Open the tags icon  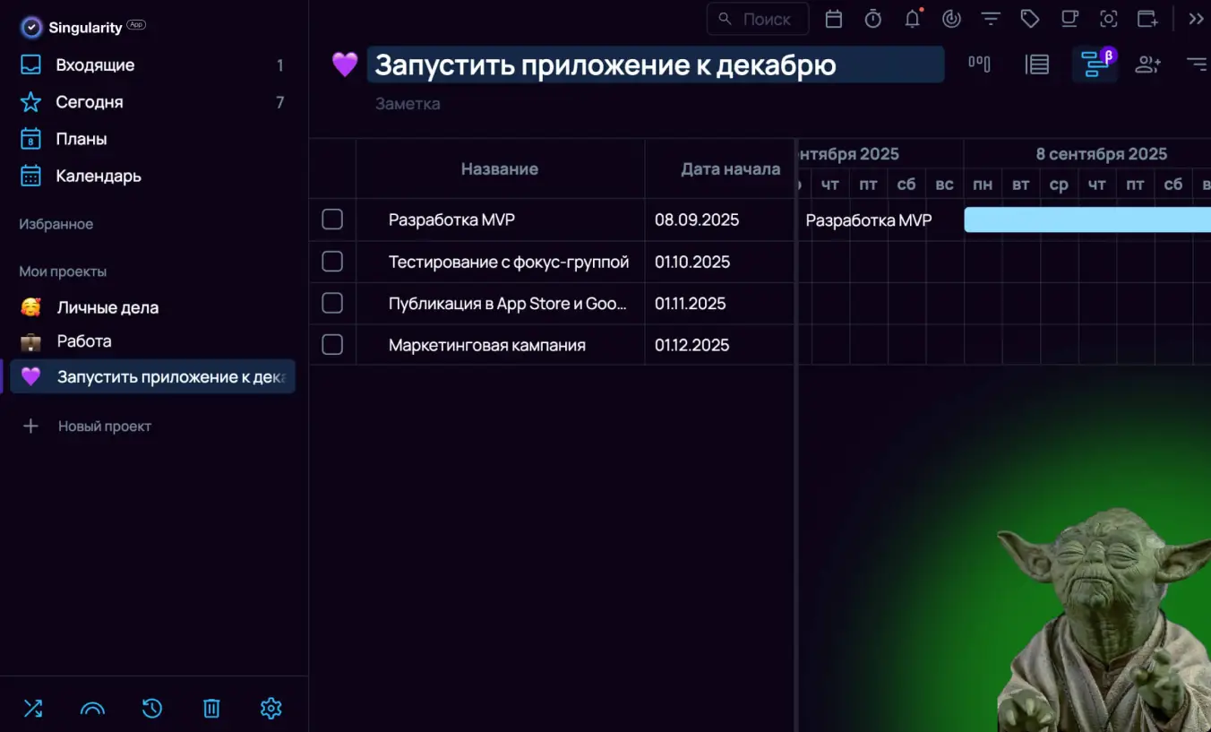(1030, 19)
